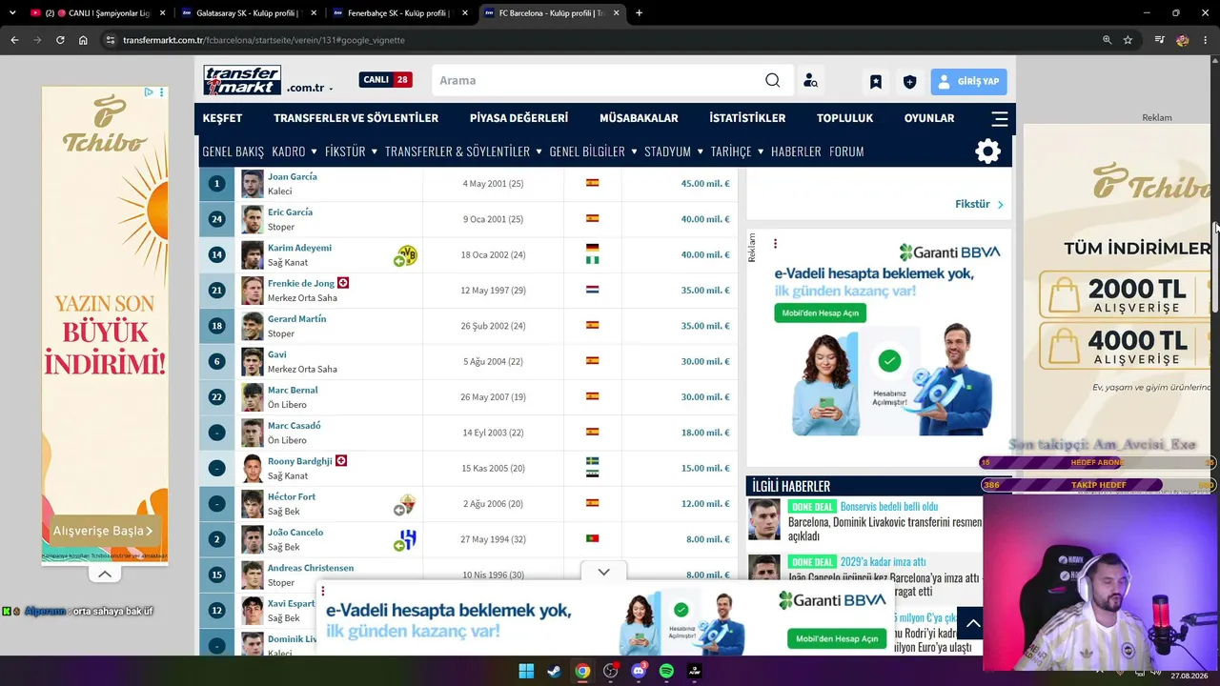Click the search magnifier icon

773,80
